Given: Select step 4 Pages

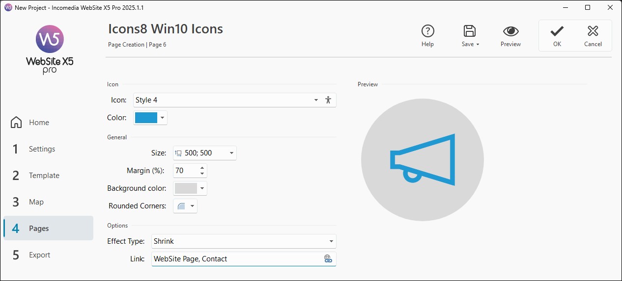Looking at the screenshot, I should [x=48, y=229].
